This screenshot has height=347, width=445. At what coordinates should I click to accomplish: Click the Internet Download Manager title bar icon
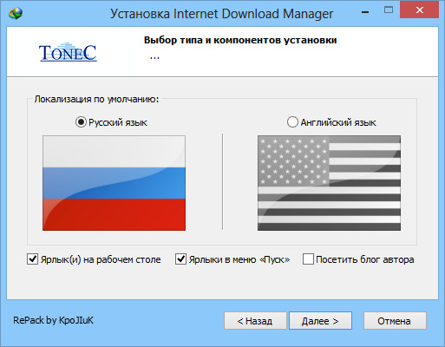[x=16, y=13]
